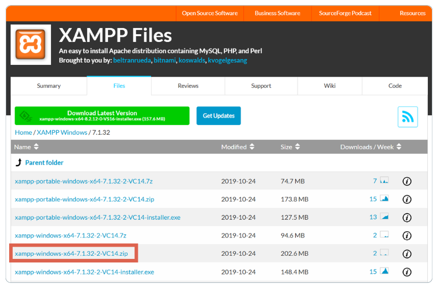This screenshot has height=288, width=437.
Task: Click downloads chart icon in 173.8 MB row
Action: [384, 199]
